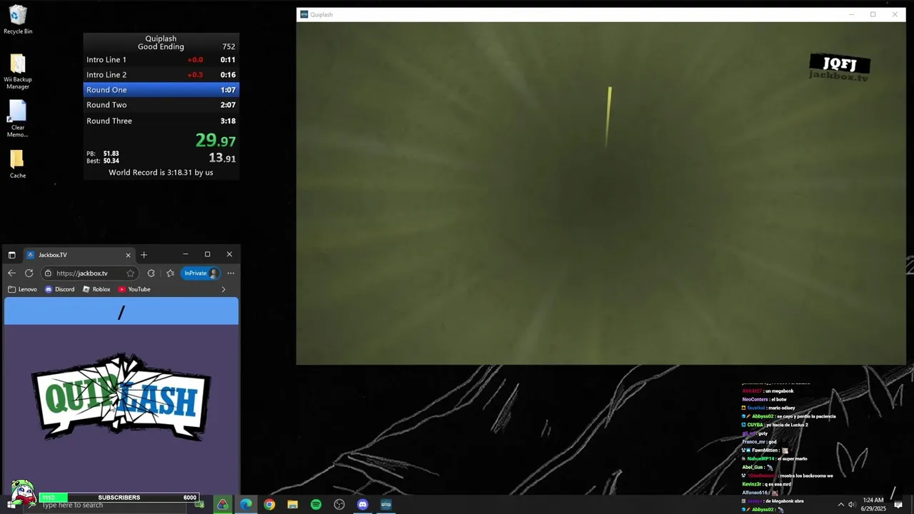The height and width of the screenshot is (514, 914).
Task: Open the Discord bookmark
Action: click(x=59, y=289)
